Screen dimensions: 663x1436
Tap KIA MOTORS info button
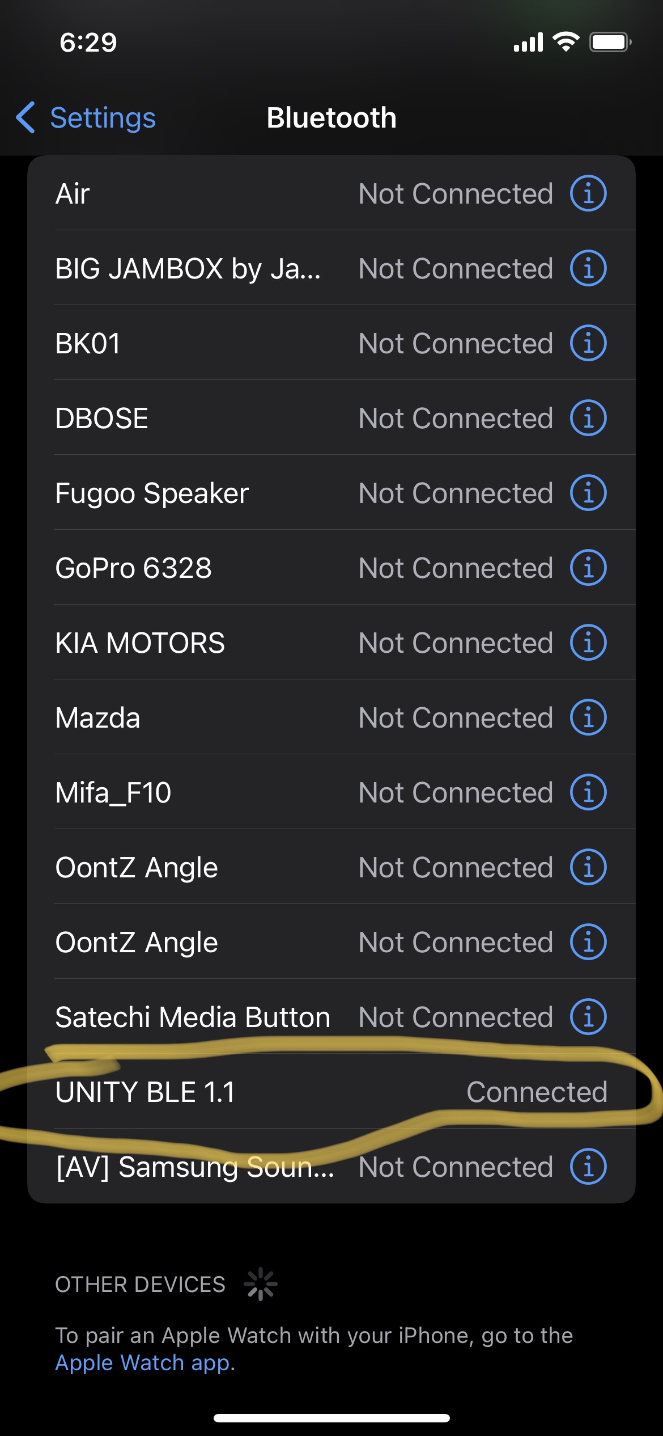(x=588, y=643)
